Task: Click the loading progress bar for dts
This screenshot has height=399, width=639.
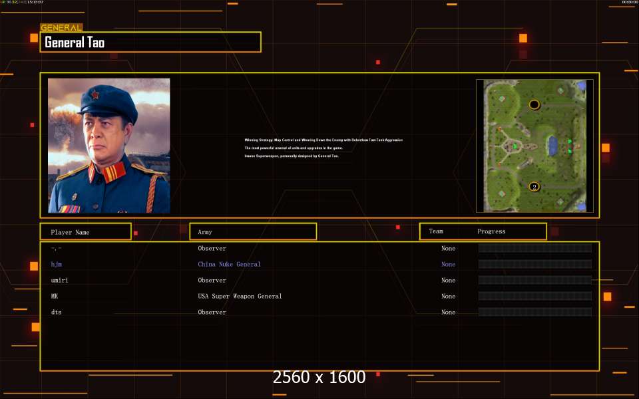Action: 535,312
